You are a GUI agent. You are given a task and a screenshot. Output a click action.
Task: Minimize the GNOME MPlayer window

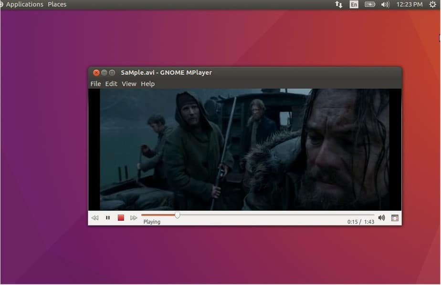click(104, 73)
